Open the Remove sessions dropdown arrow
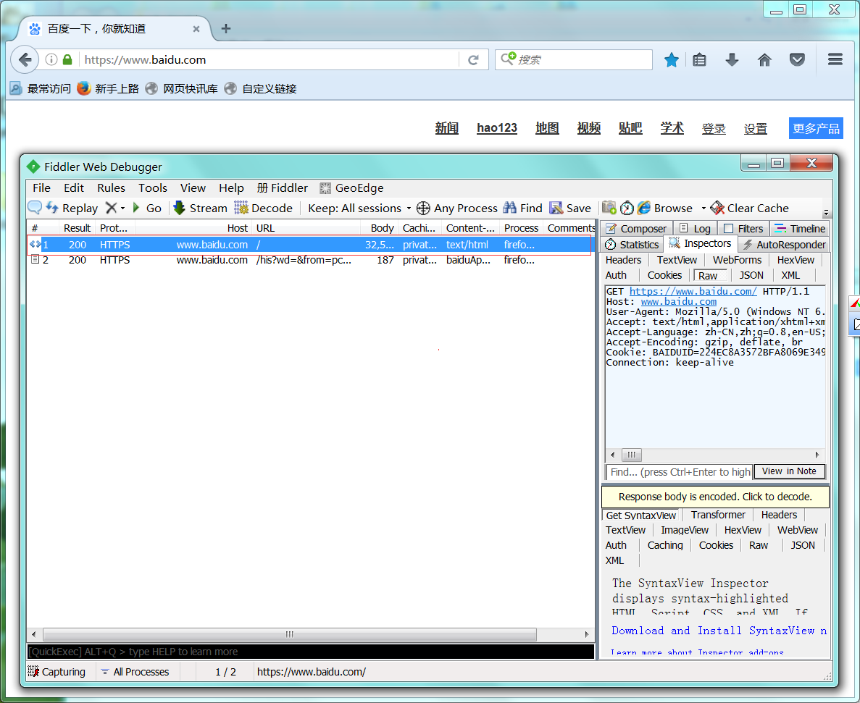Image resolution: width=860 pixels, height=703 pixels. tap(123, 209)
